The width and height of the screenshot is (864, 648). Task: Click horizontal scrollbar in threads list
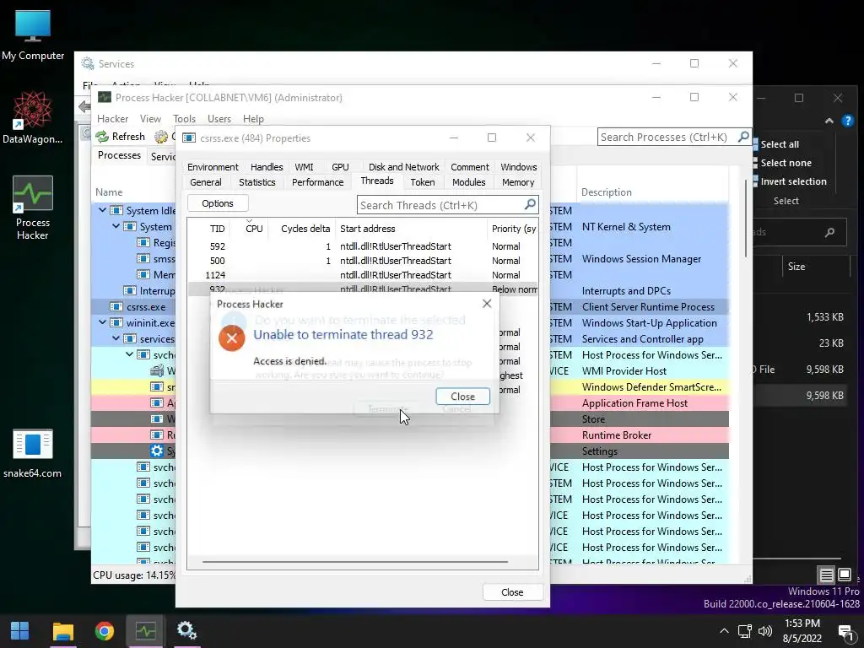coord(355,562)
